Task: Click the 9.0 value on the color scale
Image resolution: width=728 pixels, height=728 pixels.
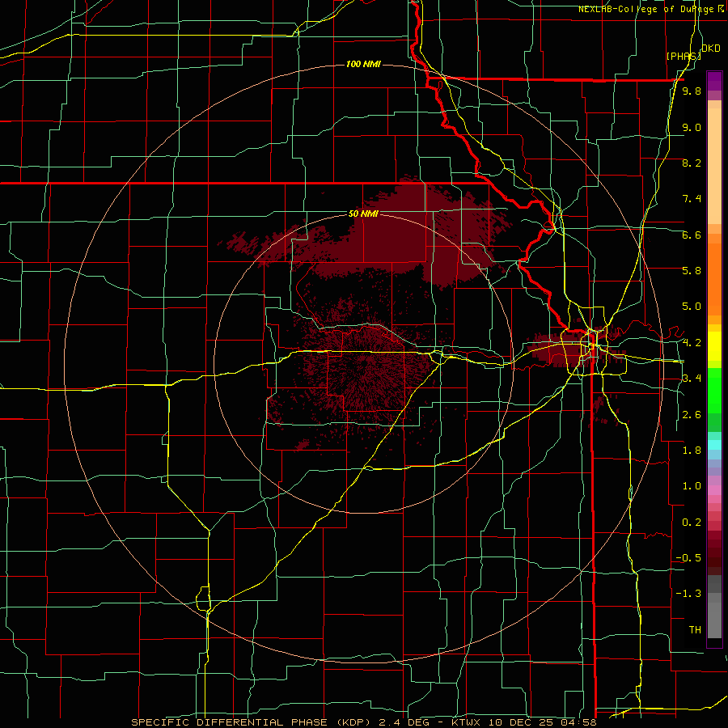Action: pyautogui.click(x=692, y=127)
